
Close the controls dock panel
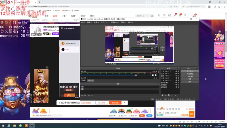(x=198, y=68)
